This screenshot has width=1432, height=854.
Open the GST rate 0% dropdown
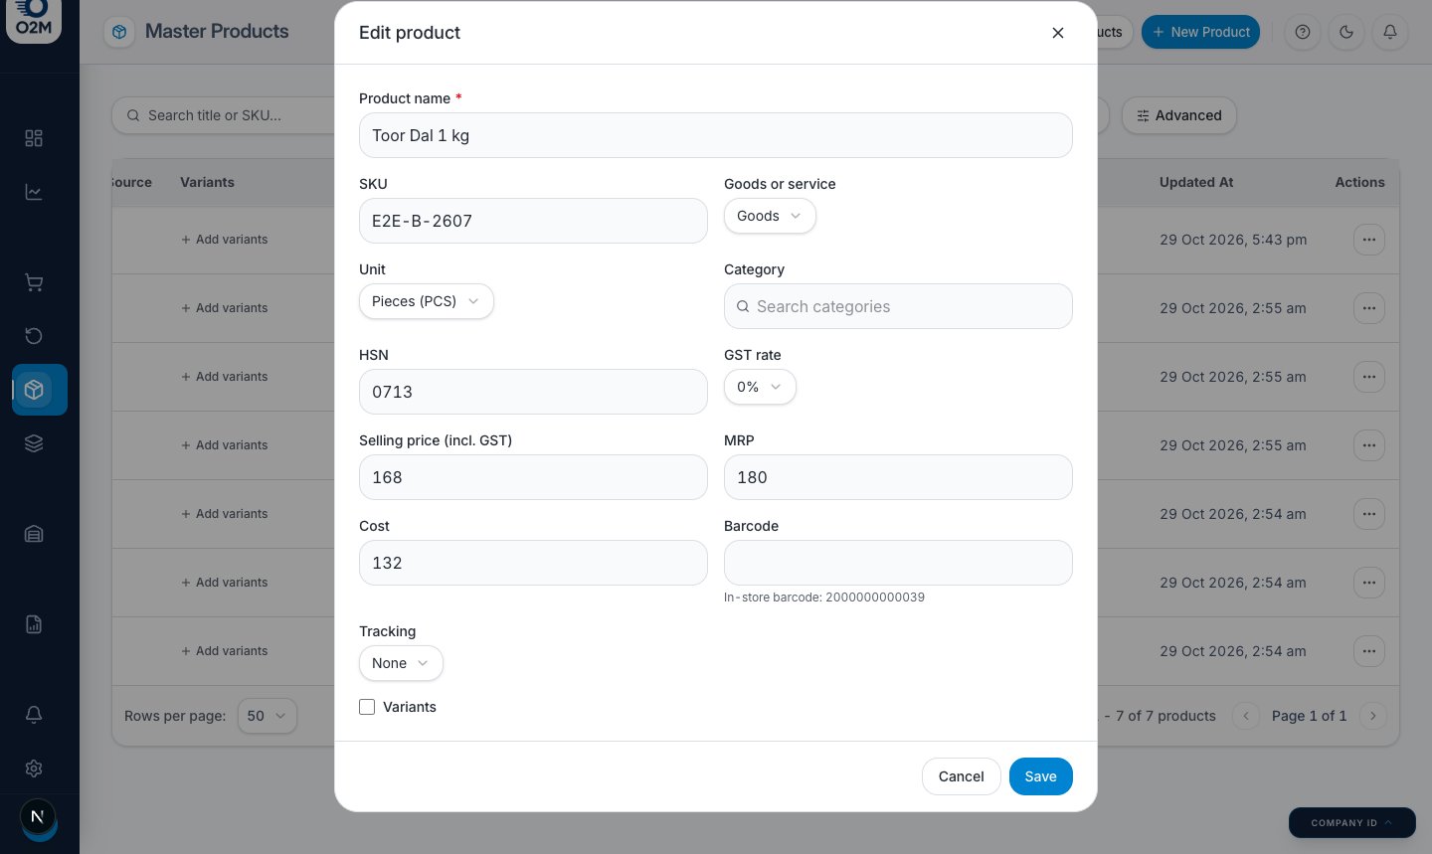click(x=760, y=387)
